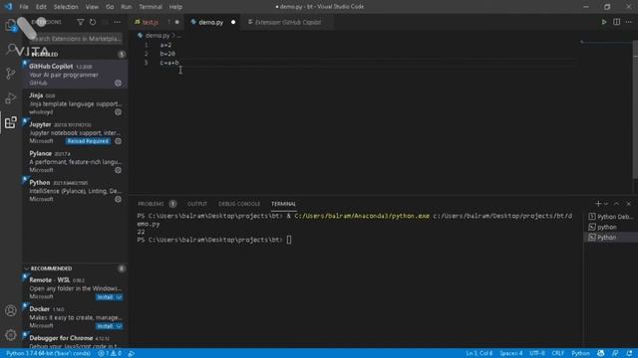Close the terminal panel
Image resolution: width=638 pixels, height=358 pixels.
pos(629,204)
